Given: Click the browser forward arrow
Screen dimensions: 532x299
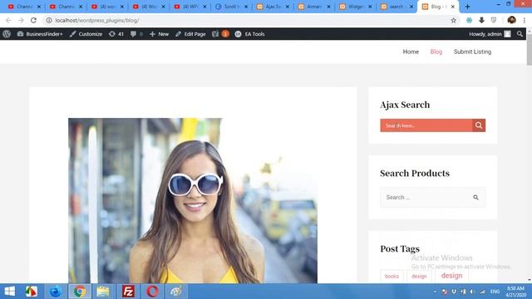Looking at the screenshot, I should (21, 20).
